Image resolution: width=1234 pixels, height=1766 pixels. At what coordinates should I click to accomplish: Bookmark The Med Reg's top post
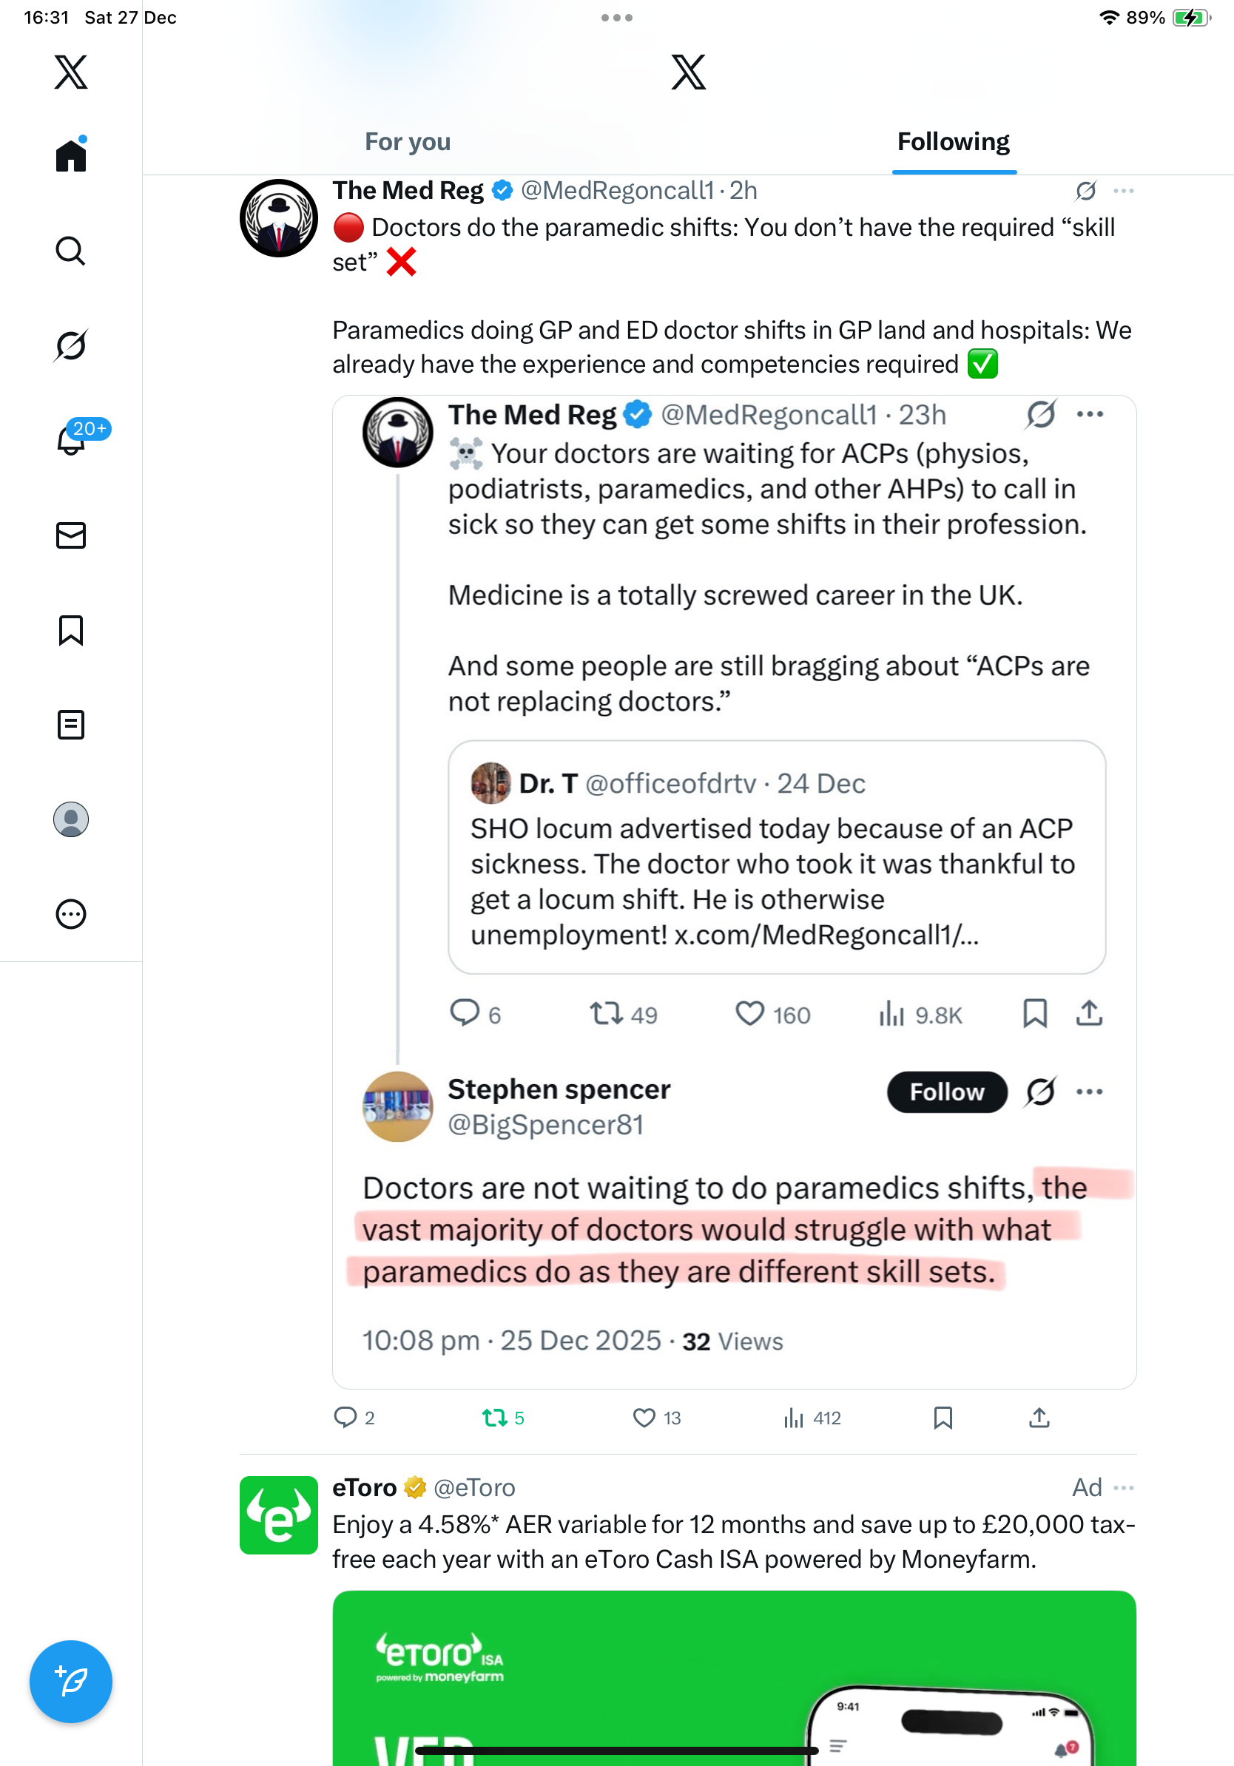pyautogui.click(x=943, y=1418)
